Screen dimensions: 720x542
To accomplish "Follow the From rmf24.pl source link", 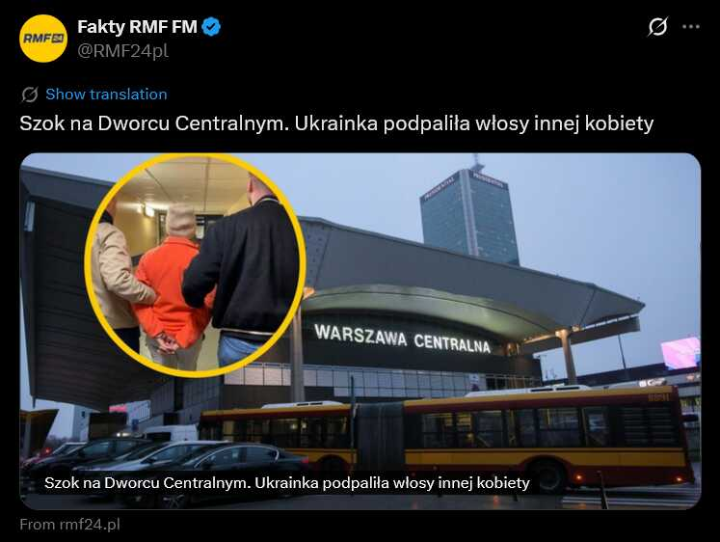I will coord(69,524).
